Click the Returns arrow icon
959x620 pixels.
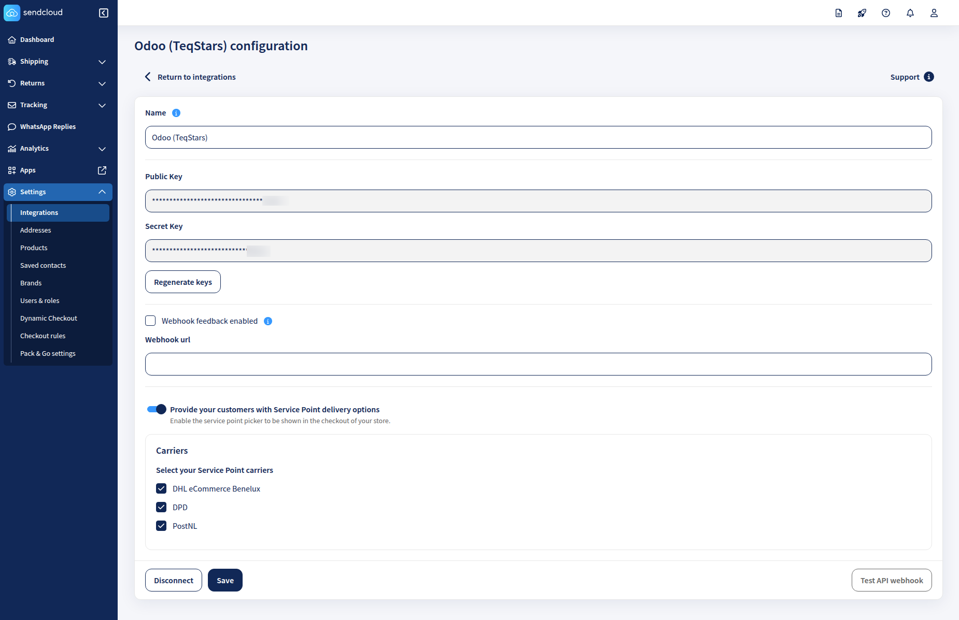12,83
